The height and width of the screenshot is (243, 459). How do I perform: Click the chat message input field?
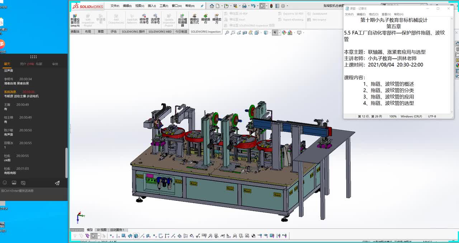point(34,194)
